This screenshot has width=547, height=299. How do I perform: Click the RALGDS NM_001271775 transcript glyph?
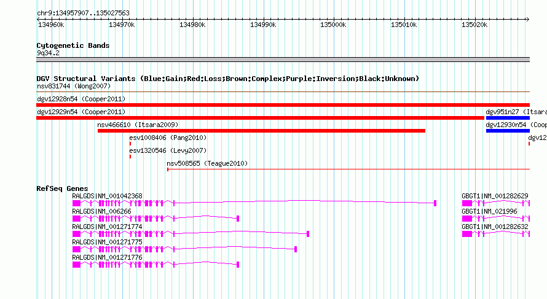pyautogui.click(x=185, y=249)
